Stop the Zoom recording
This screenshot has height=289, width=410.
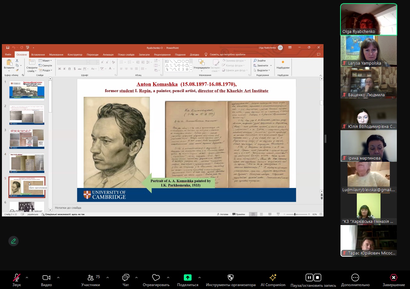pos(317,277)
